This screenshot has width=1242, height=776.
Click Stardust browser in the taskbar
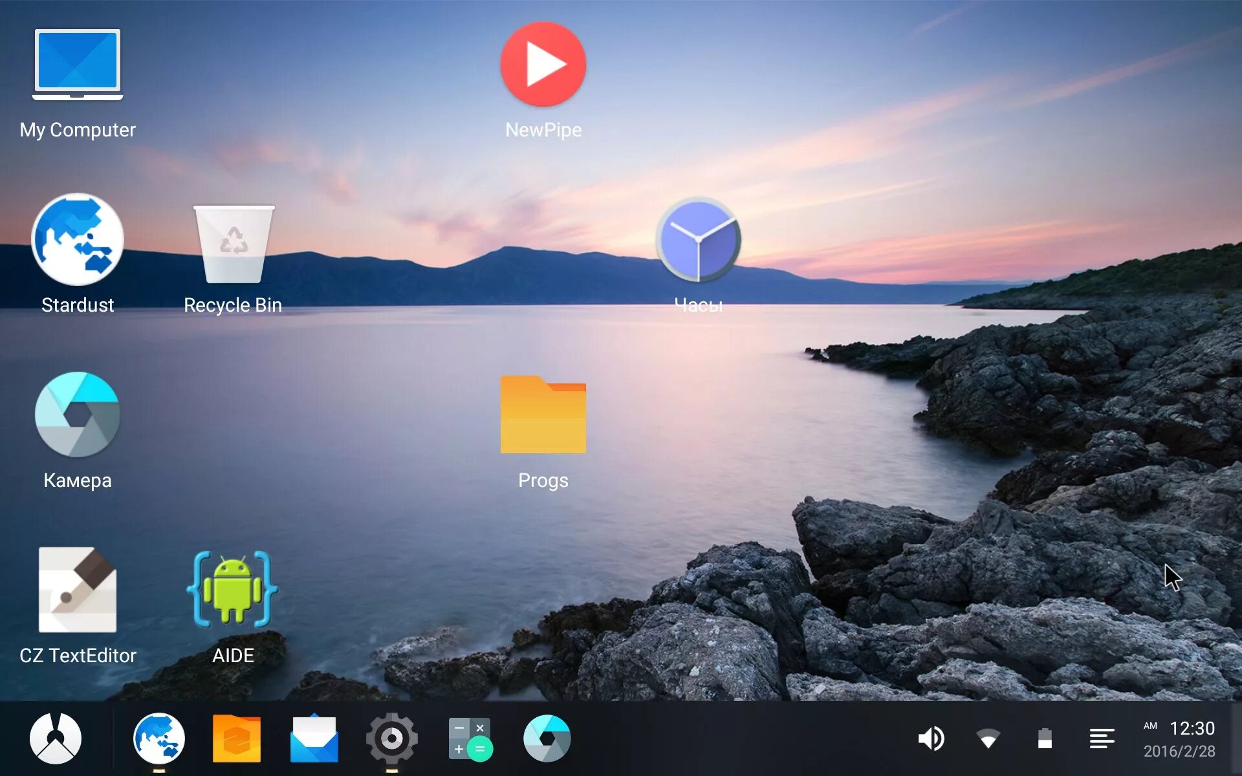pos(159,738)
